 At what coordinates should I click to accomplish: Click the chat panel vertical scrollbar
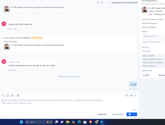tap(139, 70)
